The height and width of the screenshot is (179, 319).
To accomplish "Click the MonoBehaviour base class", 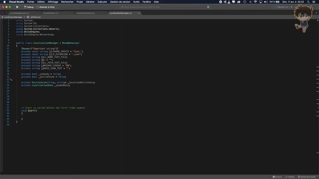I will point(71,43).
